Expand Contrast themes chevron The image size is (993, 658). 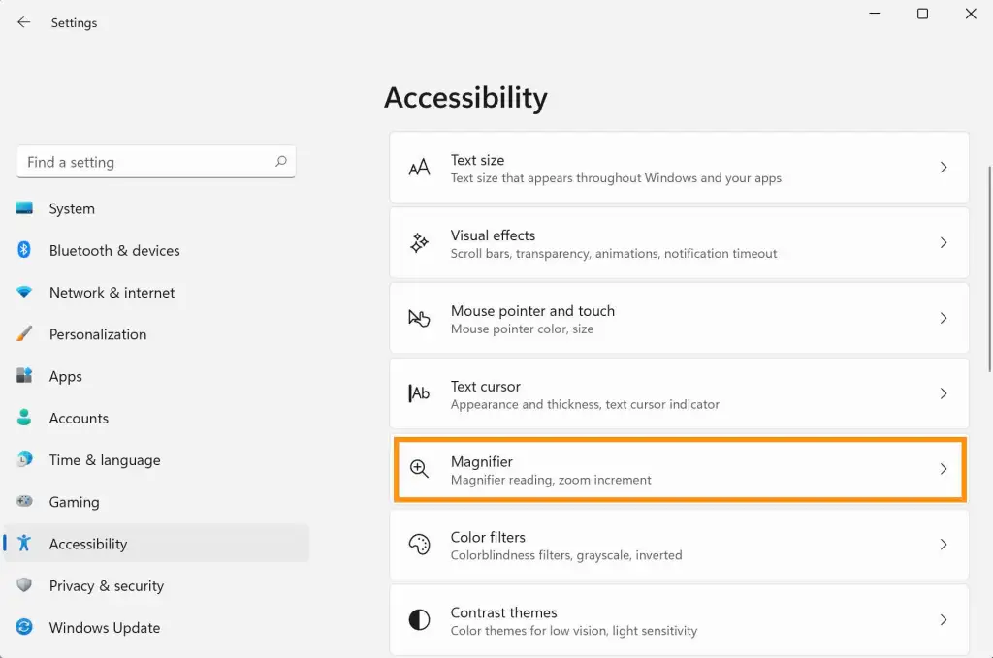click(944, 619)
